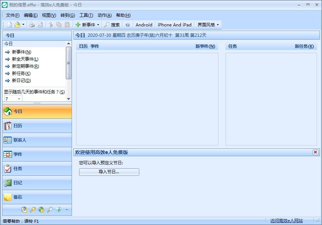Select the 备忘 memo navigation item
322x225 pixels.
coord(37,197)
